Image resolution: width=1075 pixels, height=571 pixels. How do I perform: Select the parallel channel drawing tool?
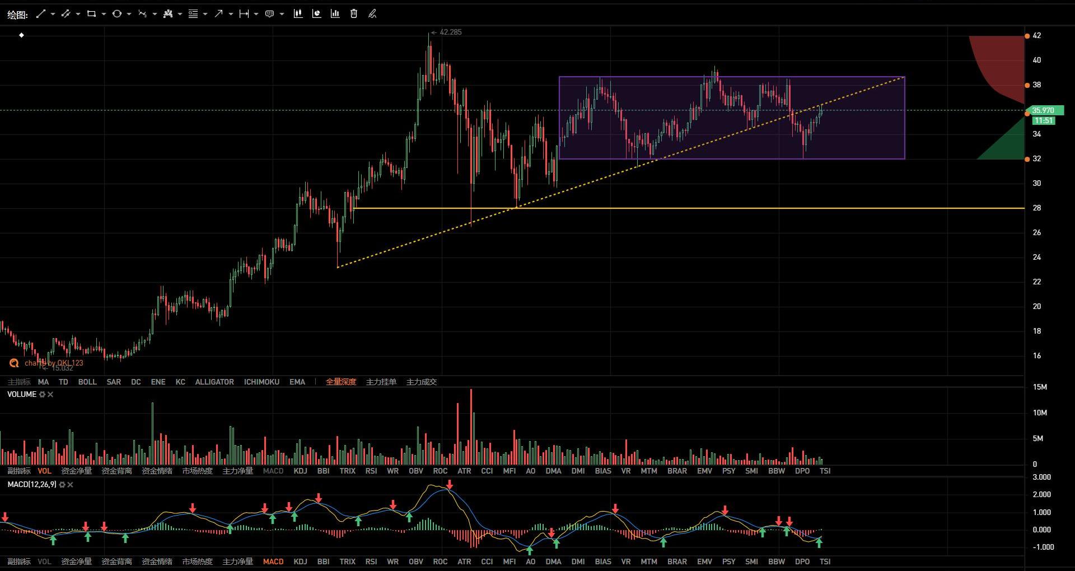coord(66,14)
